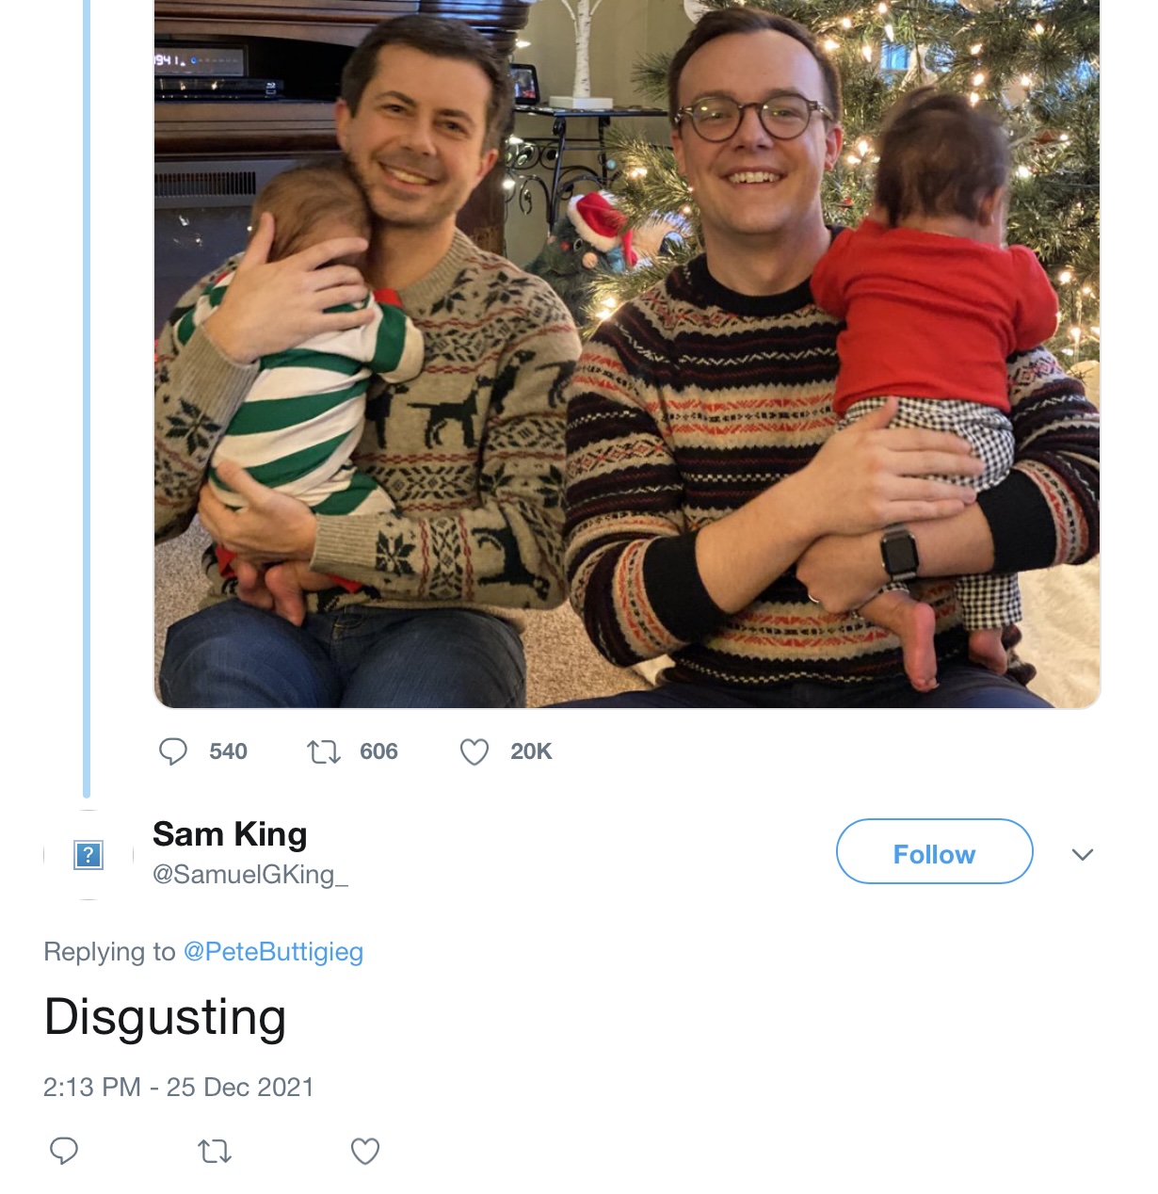
Task: Click the "Disgusting" reply text
Action: pyautogui.click(x=165, y=1017)
